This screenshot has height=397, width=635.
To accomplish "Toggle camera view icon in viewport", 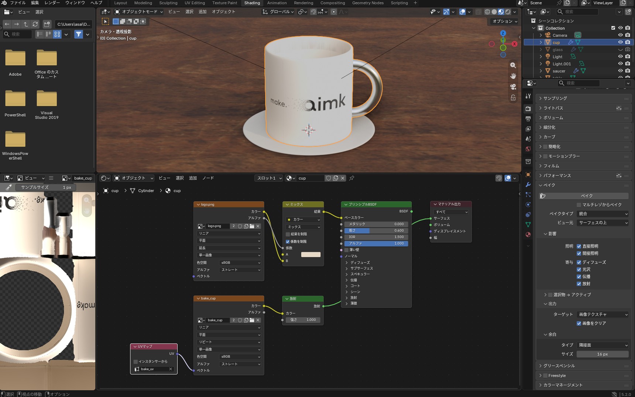I will coord(513,87).
